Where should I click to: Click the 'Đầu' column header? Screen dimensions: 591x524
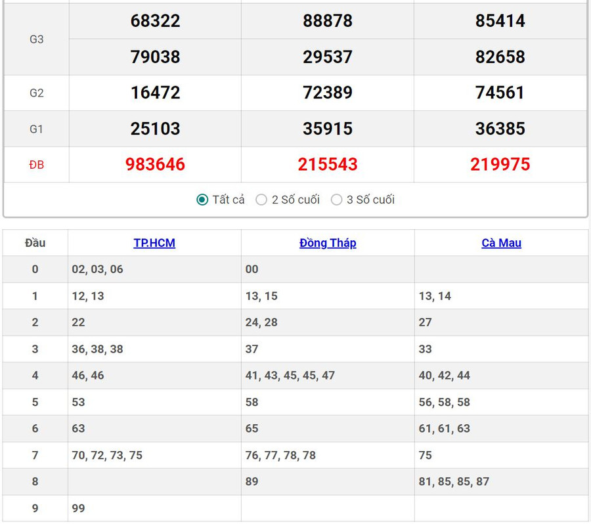[35, 243]
